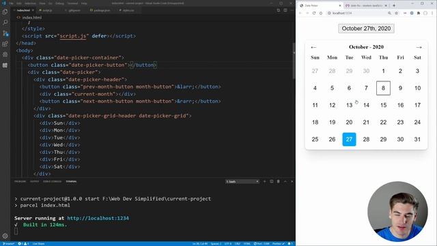Open Chrome extensions puzzle icon
This screenshot has height=246, width=437.
(419, 13)
